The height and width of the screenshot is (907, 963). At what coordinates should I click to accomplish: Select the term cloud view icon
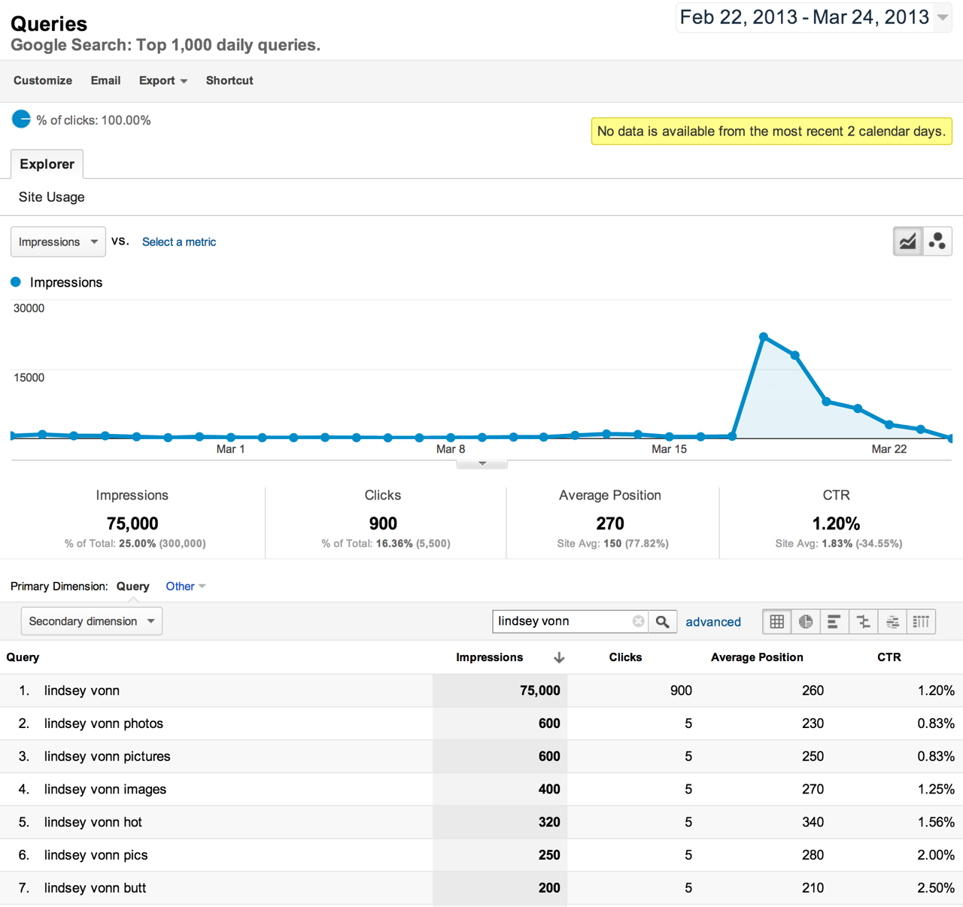(892, 621)
